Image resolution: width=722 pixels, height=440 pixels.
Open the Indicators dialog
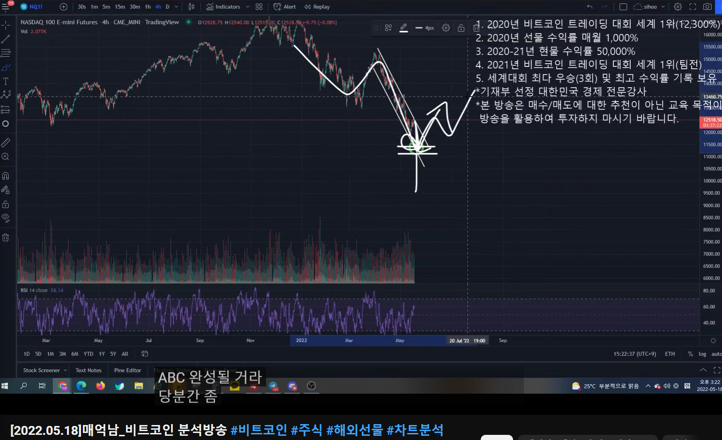tap(223, 7)
